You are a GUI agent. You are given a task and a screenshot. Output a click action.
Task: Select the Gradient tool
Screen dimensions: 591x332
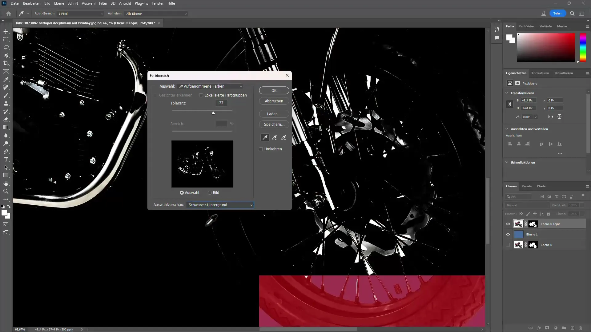[6, 127]
